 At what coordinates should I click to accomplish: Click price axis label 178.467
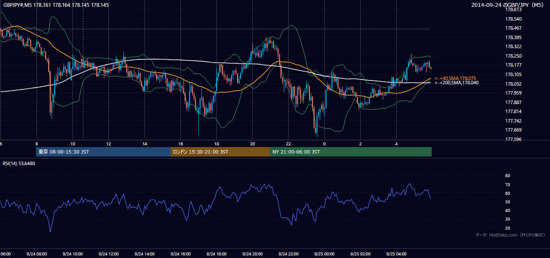[x=513, y=28]
